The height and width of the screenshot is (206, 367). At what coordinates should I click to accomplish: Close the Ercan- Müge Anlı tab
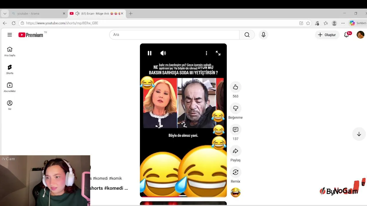(122, 13)
